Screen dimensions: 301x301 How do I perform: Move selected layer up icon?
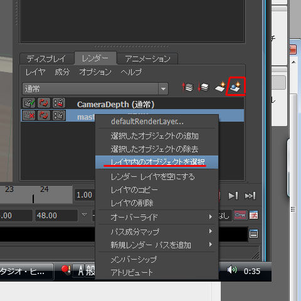pyautogui.click(x=187, y=87)
